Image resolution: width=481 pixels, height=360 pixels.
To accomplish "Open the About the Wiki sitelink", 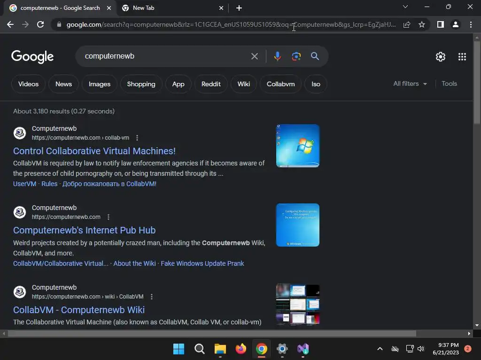I will pyautogui.click(x=135, y=263).
